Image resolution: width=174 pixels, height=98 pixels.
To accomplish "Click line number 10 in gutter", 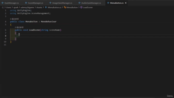I will coord(5,42).
